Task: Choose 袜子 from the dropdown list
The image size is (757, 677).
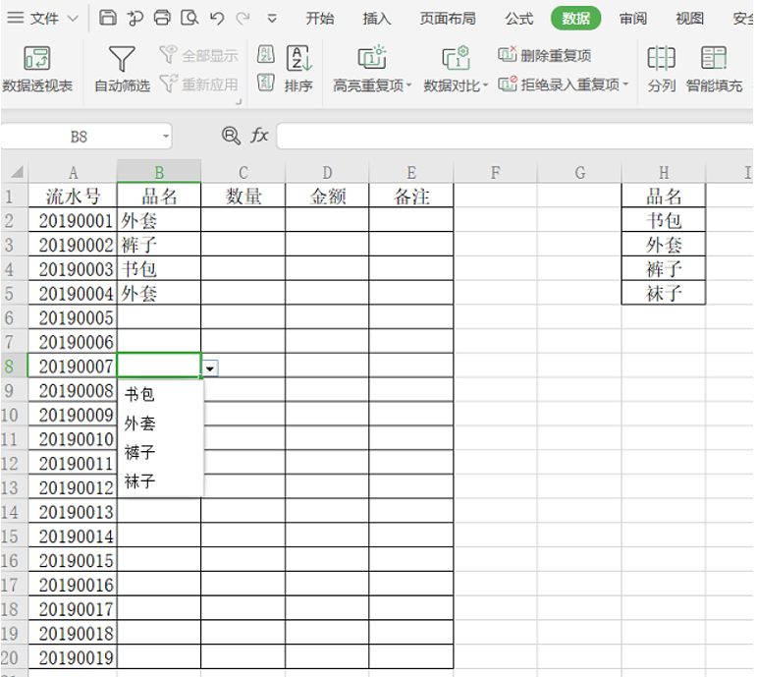Action: [x=160, y=481]
